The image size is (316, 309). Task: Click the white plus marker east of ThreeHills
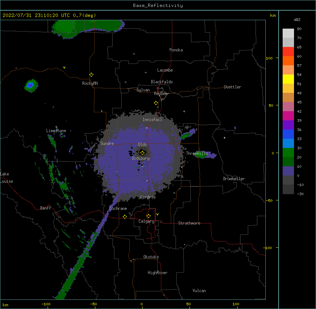pos(224,138)
